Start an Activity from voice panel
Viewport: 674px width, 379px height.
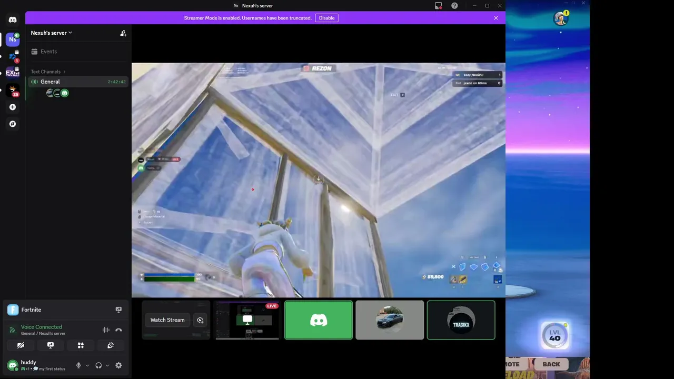pyautogui.click(x=81, y=345)
